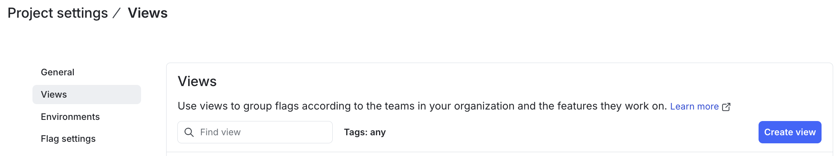
Task: Click the breadcrumb slash separator
Action: click(x=117, y=13)
